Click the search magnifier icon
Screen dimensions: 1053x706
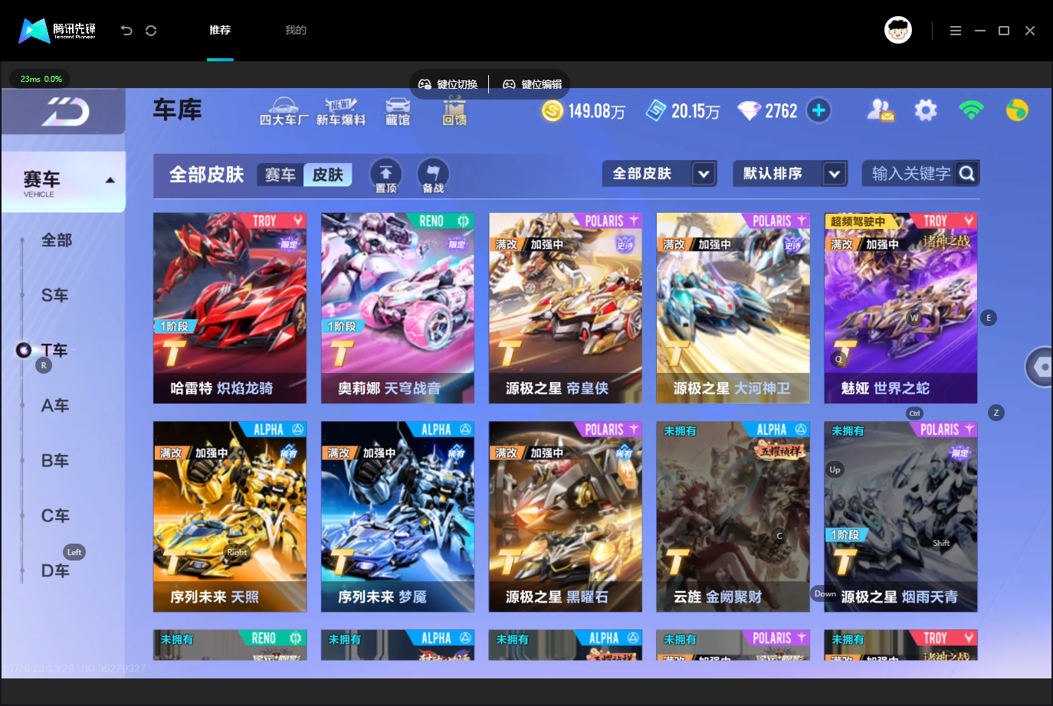click(x=967, y=174)
